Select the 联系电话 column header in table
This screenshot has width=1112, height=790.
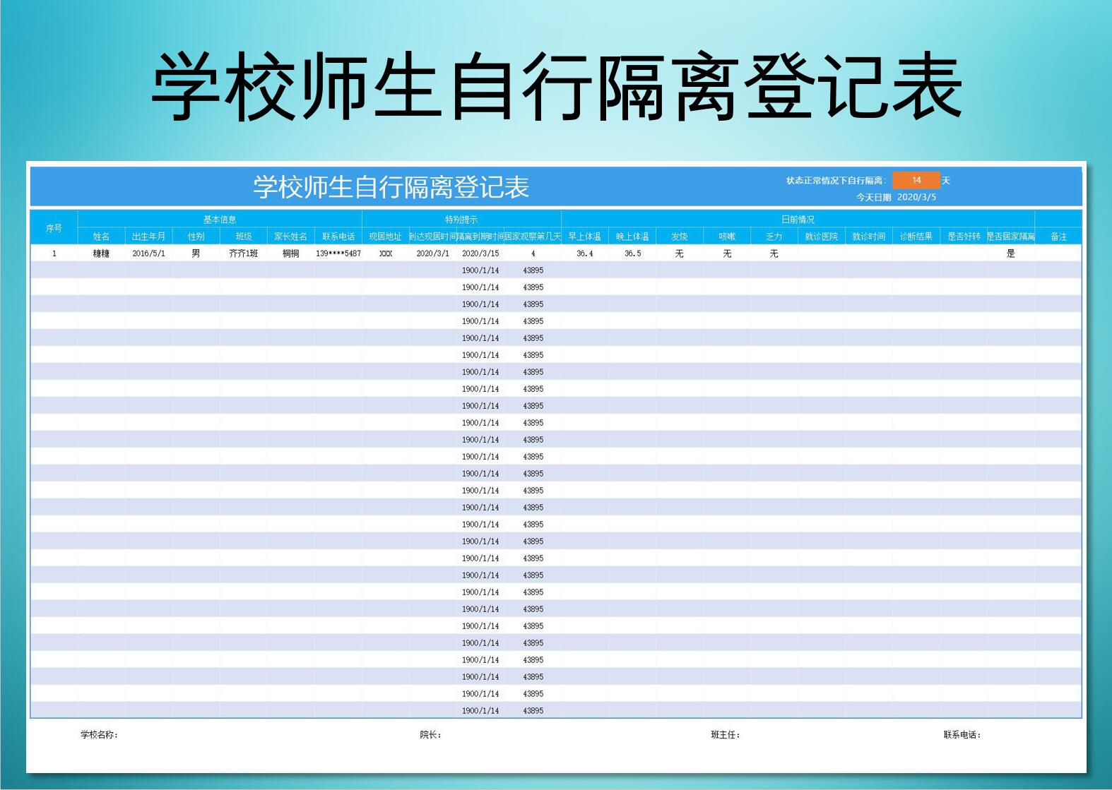point(338,237)
